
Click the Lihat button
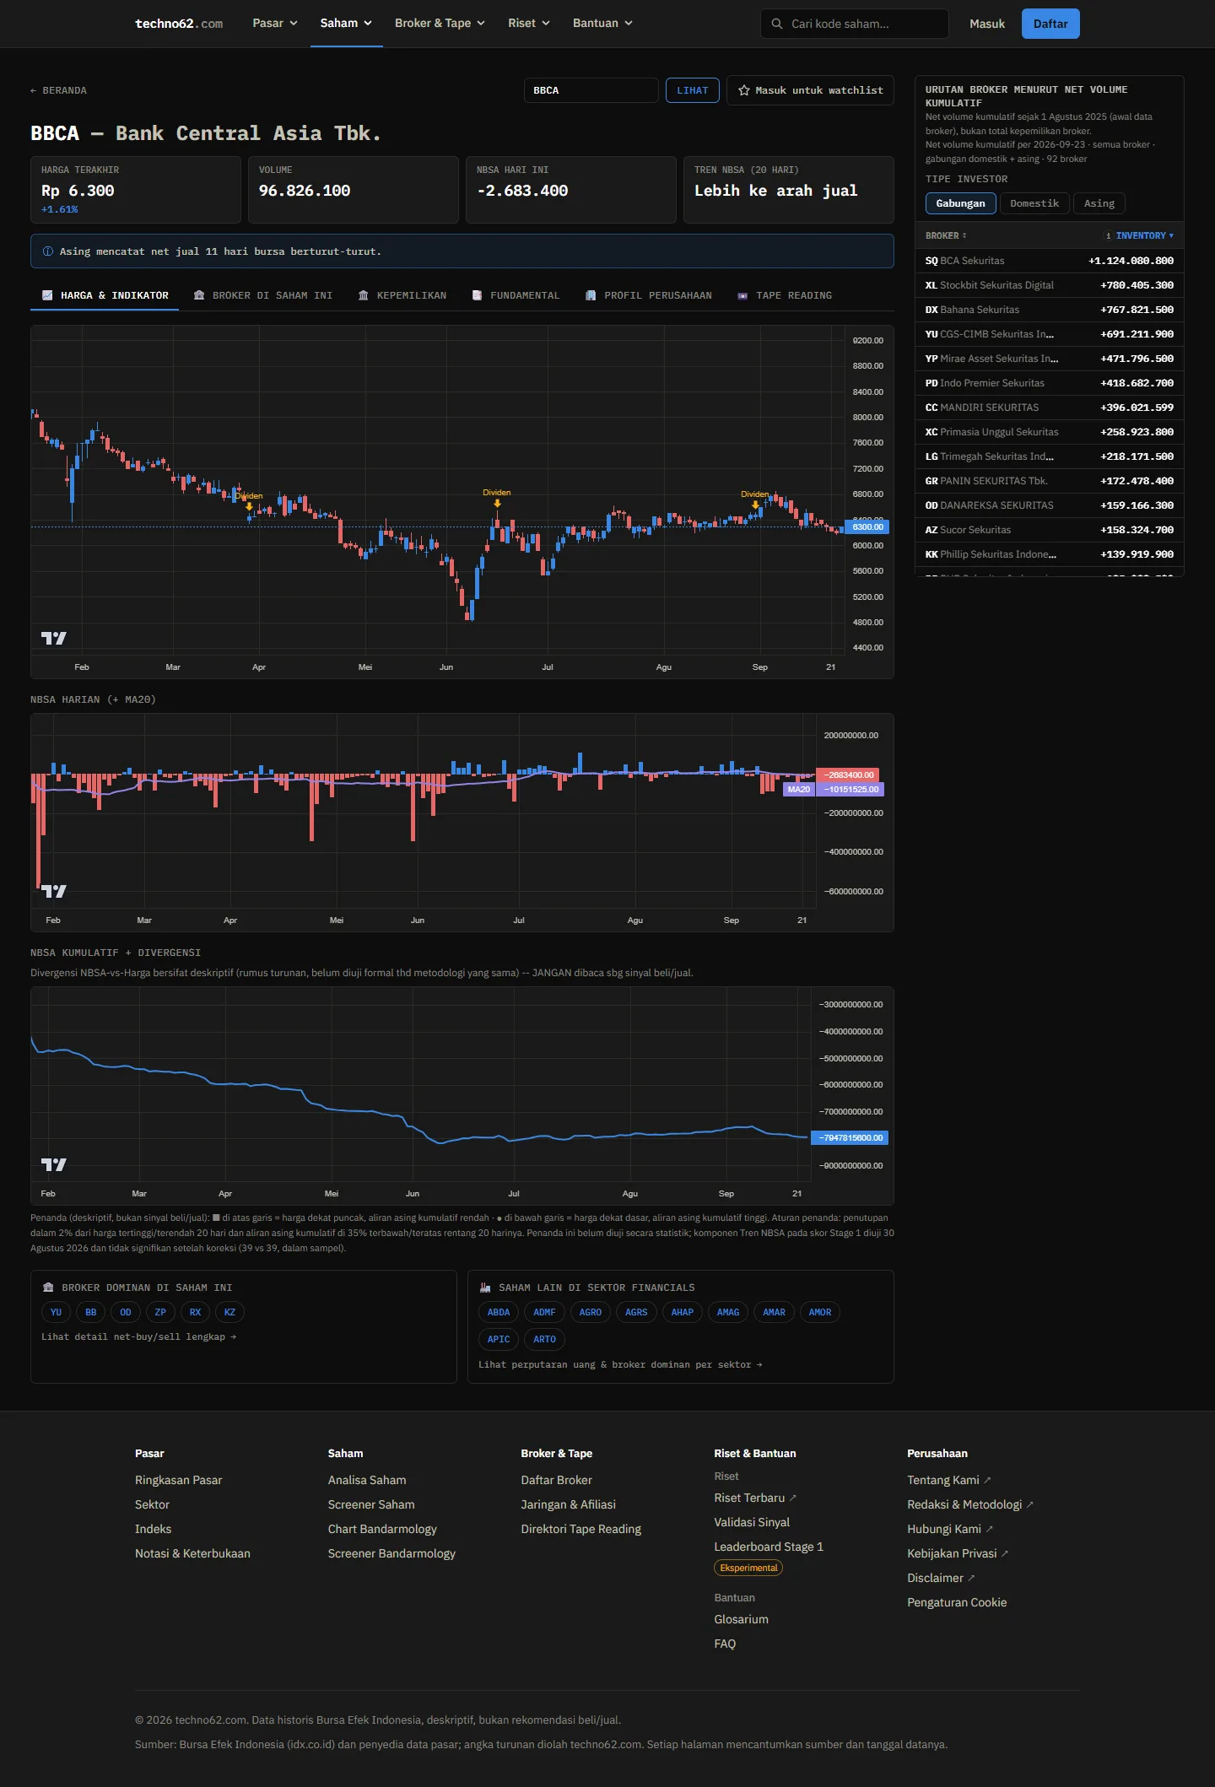(693, 90)
